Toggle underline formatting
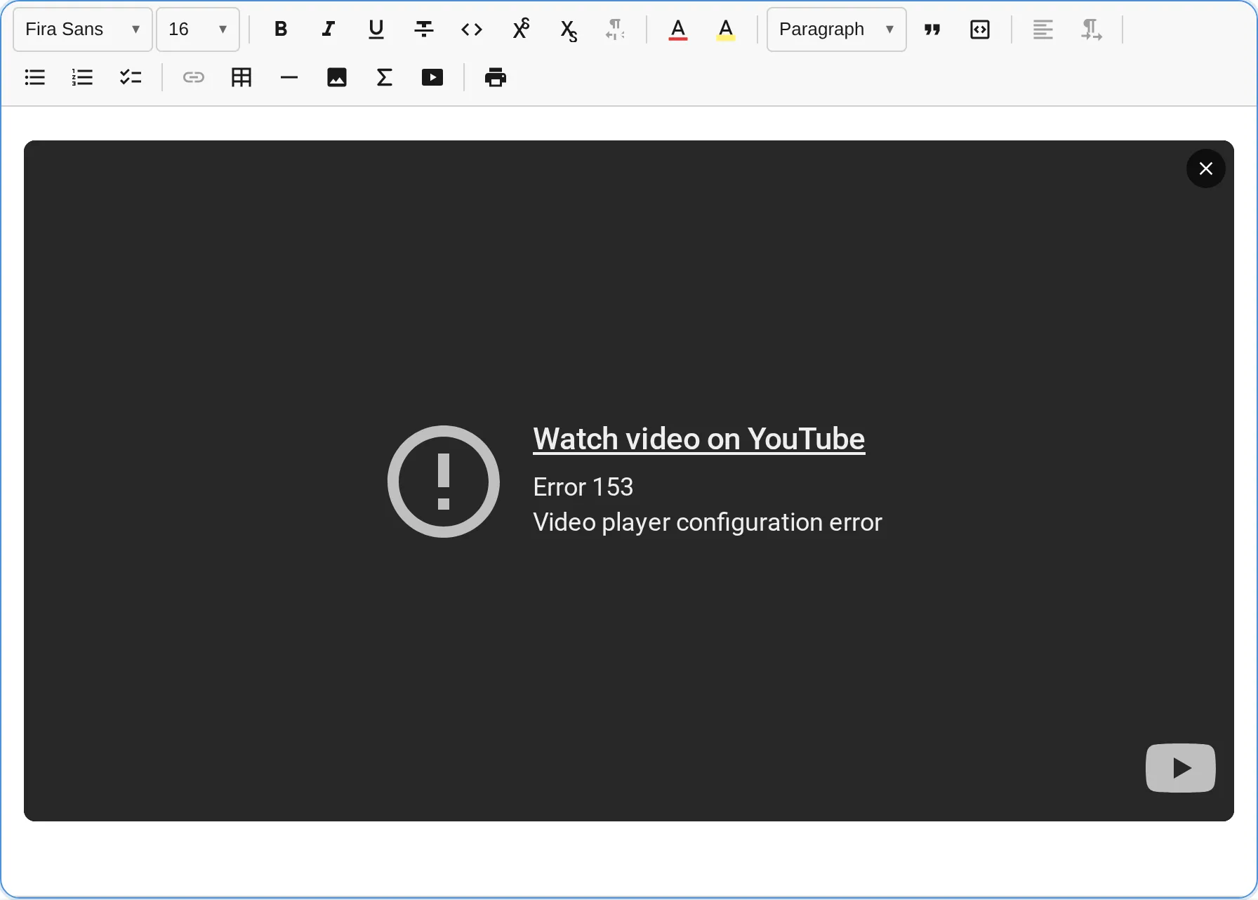1258x900 pixels. (376, 29)
